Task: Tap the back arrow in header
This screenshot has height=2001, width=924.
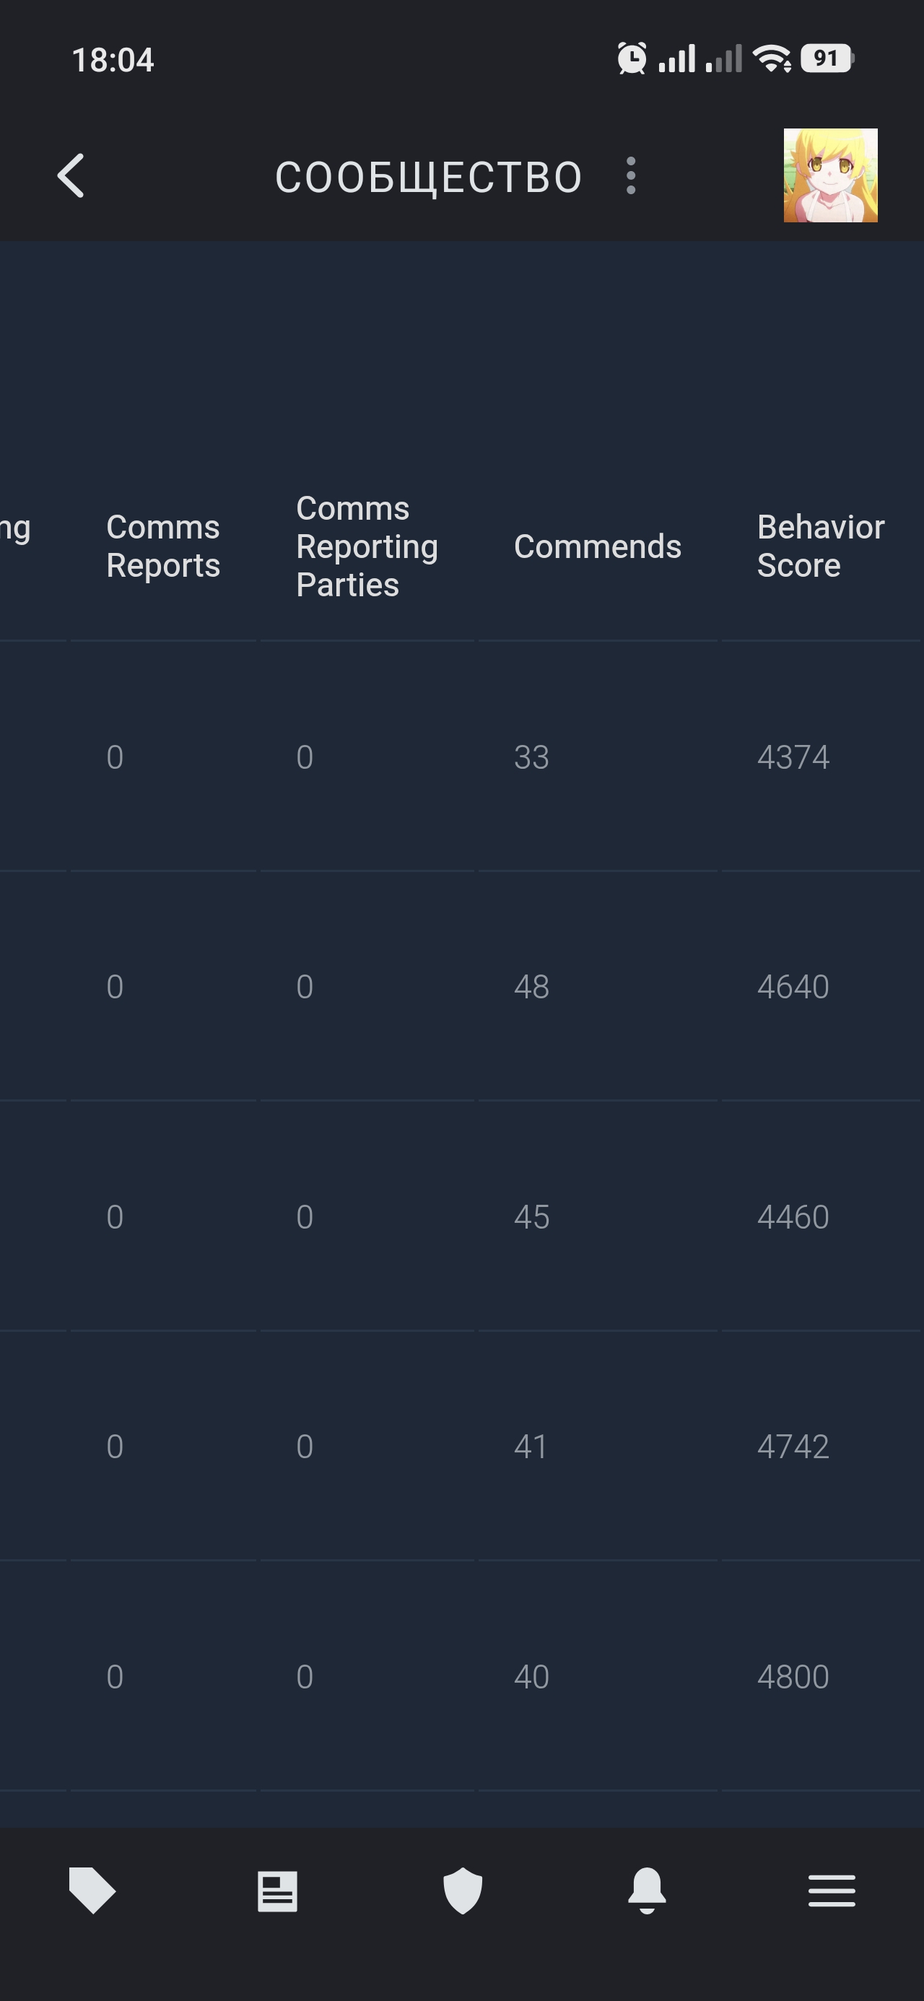Action: click(71, 175)
